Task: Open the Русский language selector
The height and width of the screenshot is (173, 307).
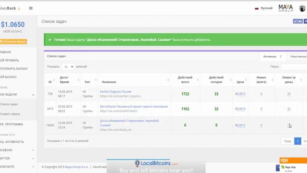Action: tap(267, 8)
